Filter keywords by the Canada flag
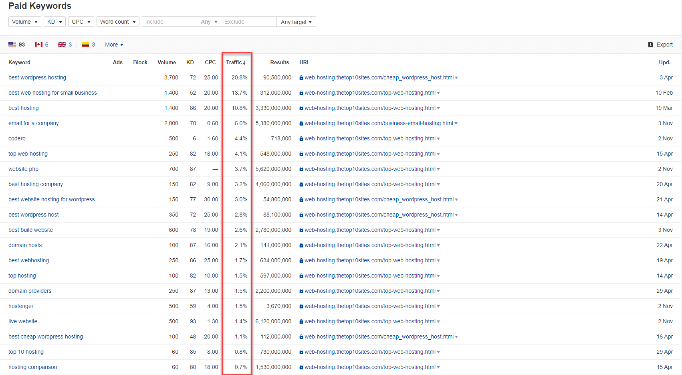The width and height of the screenshot is (682, 375). tap(38, 45)
